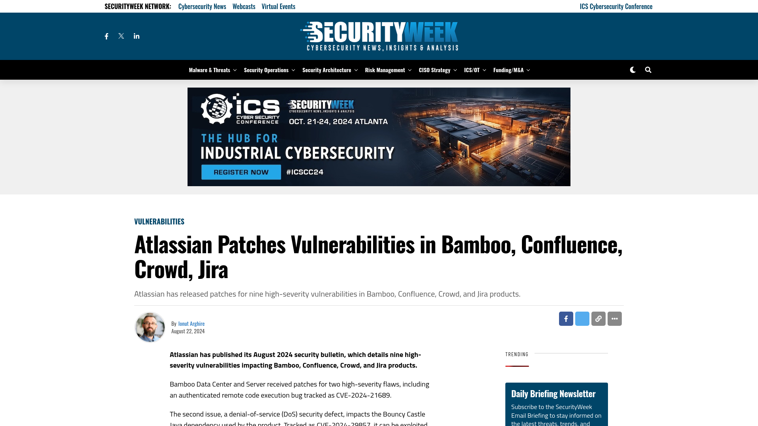The height and width of the screenshot is (426, 758).
Task: Expand Risk Management dropdown menu
Action: (410, 70)
